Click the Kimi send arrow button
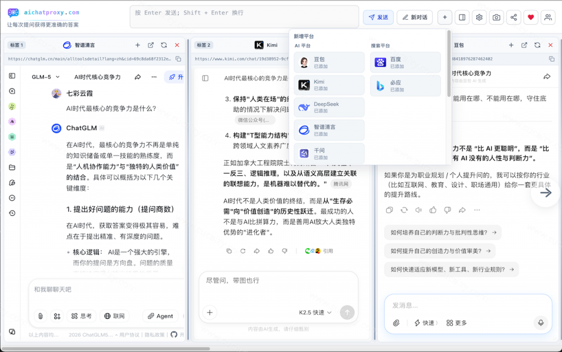This screenshot has width=562, height=352. click(347, 312)
